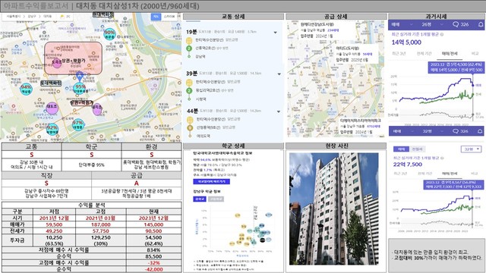Open the comment bubble icon in the 26평 bar
This screenshot has width=486, height=273.
[456, 24]
